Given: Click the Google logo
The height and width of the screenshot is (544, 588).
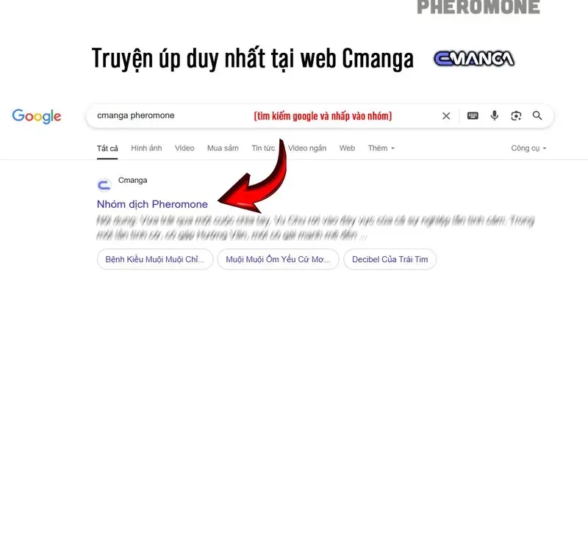Looking at the screenshot, I should (36, 117).
